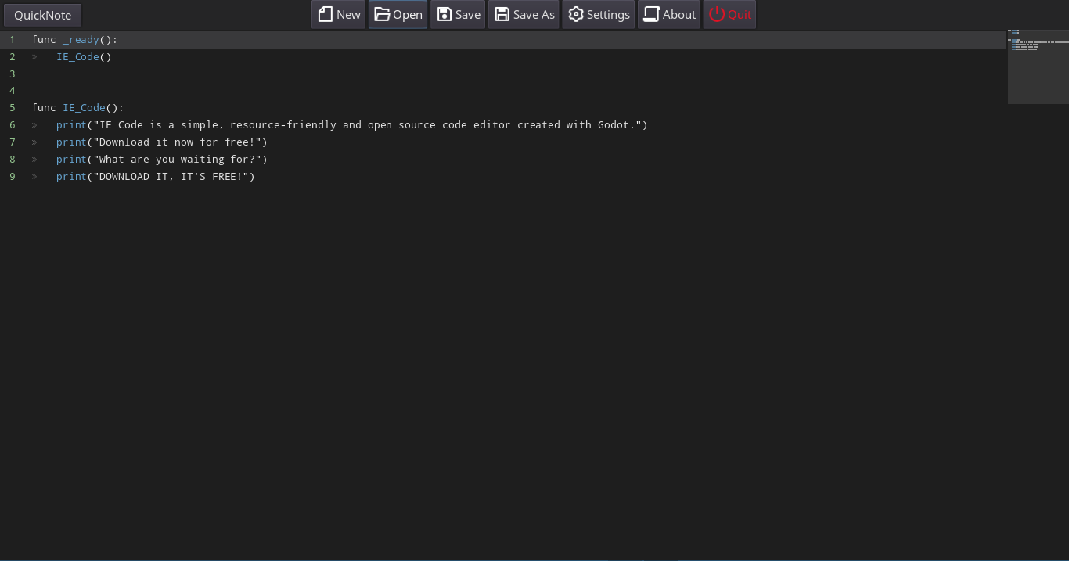Click the About button label
Image resolution: width=1069 pixels, height=561 pixels.
pos(679,14)
